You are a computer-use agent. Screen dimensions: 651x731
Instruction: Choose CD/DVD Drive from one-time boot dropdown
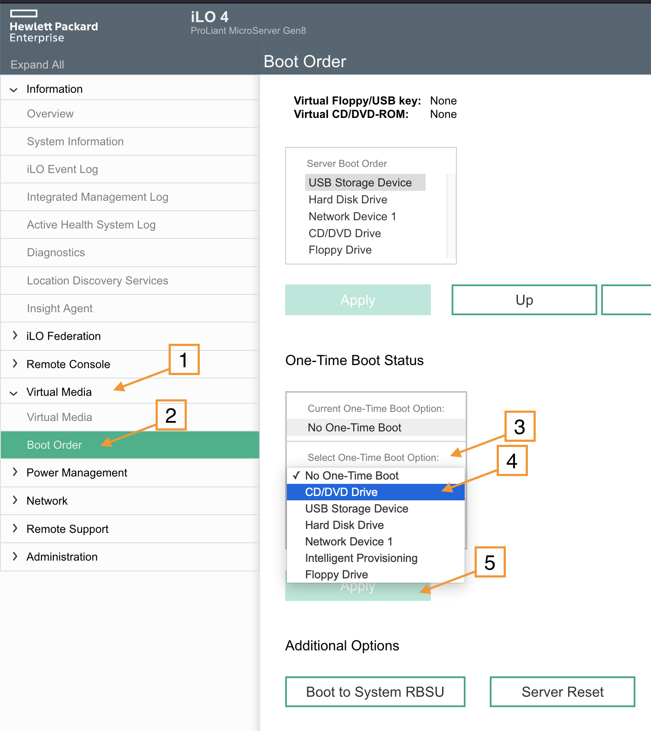click(341, 492)
